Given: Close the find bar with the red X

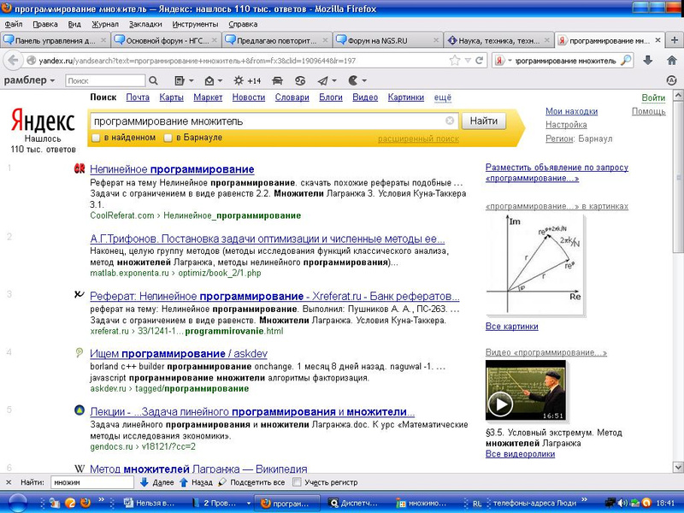Looking at the screenshot, I should (x=9, y=482).
